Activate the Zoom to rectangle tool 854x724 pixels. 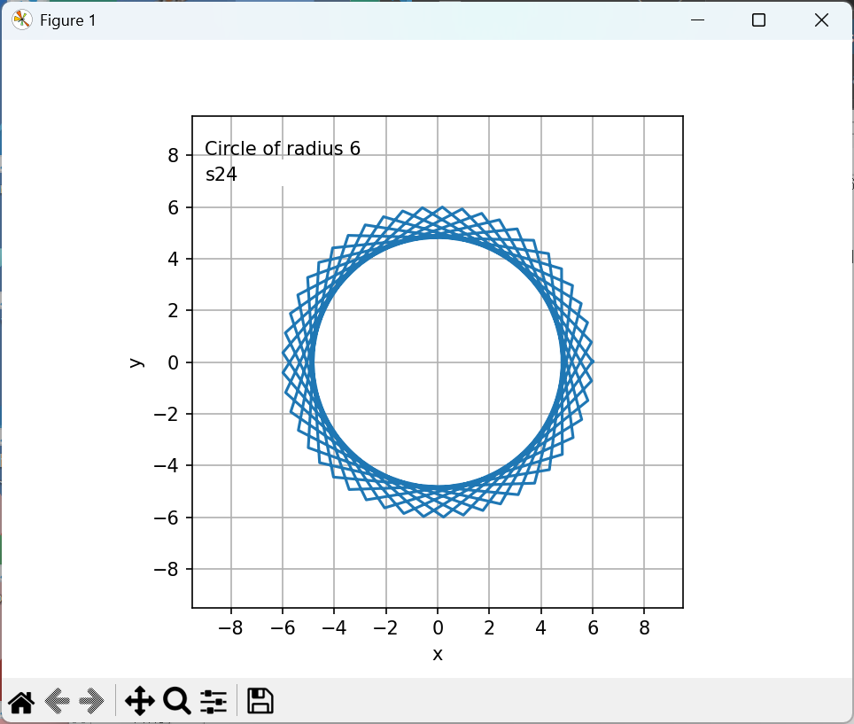(177, 701)
